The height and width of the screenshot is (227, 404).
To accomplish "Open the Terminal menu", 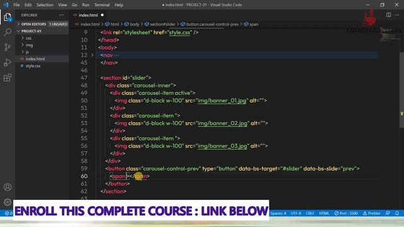I will (x=102, y=4).
